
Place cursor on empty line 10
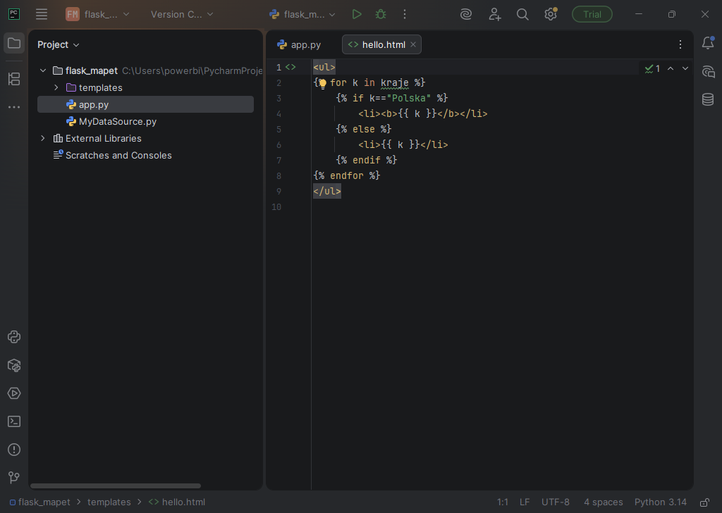[502, 206]
